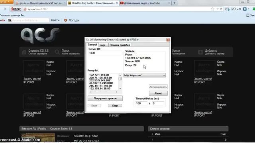Viewport: 255px width, 143px height.
Task: Click the Server ID input field
Action: 105,53
